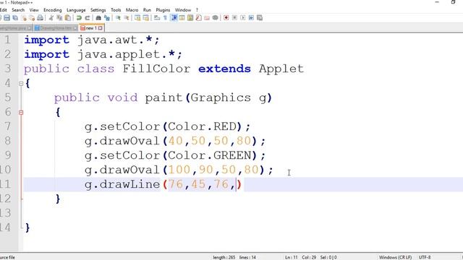Click the Redo arrow icon
This screenshot has height=260, width=463.
tap(88, 18)
